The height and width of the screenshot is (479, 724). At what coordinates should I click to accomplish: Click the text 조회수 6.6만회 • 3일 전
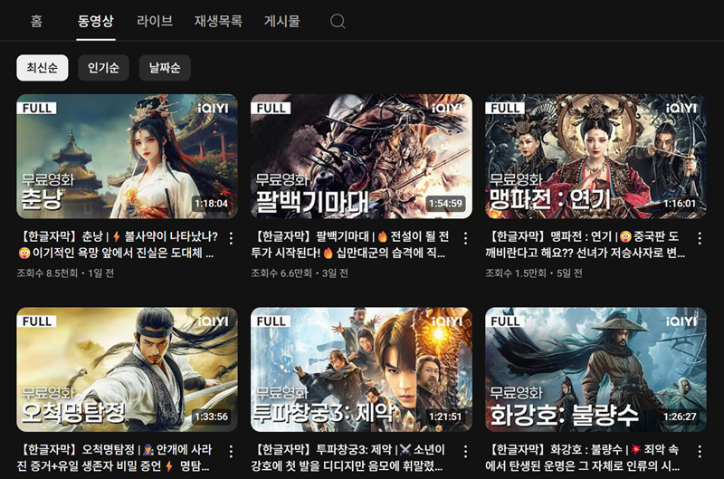point(300,273)
